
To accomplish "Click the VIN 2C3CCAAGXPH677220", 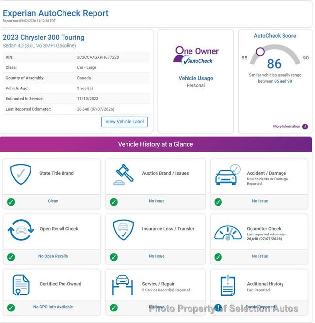I will pos(98,57).
